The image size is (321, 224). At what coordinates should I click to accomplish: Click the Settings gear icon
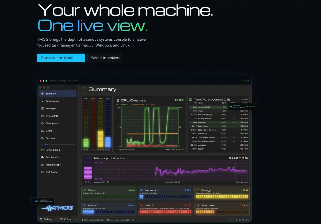point(41,219)
